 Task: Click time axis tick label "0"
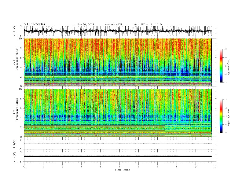24,167
